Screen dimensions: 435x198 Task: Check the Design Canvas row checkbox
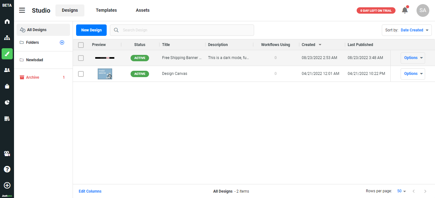click(81, 74)
